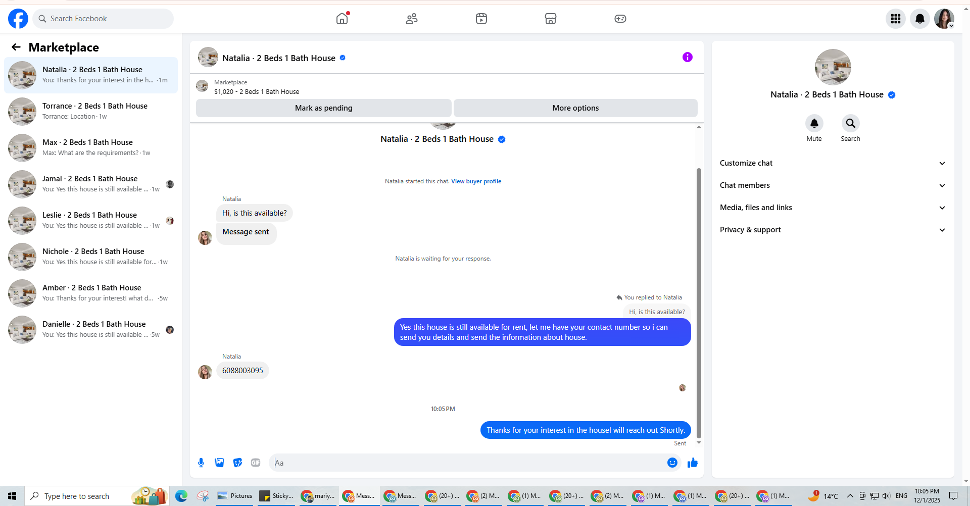Screen dimensions: 970x506
Task: Click the Windows taskbar search box
Action: pyautogui.click(x=97, y=496)
